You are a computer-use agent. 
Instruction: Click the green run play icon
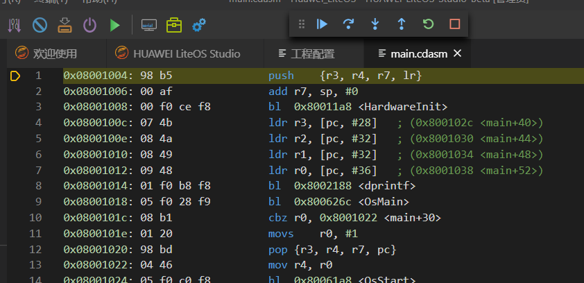tap(114, 26)
